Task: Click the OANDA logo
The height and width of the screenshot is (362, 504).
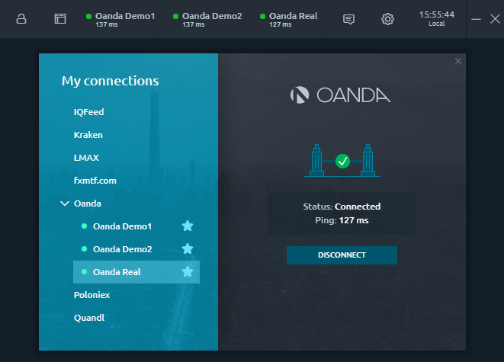Action: 340,95
